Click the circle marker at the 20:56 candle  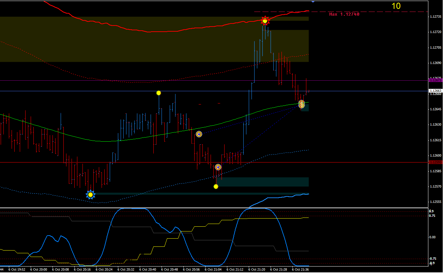coord(199,134)
